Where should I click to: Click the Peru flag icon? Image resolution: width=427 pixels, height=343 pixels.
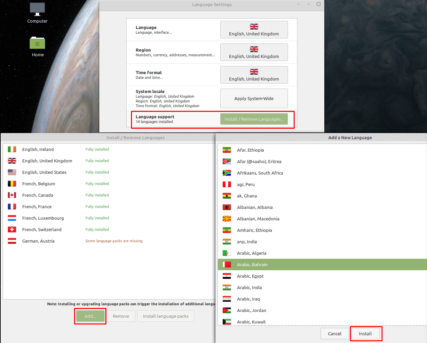tap(227, 184)
